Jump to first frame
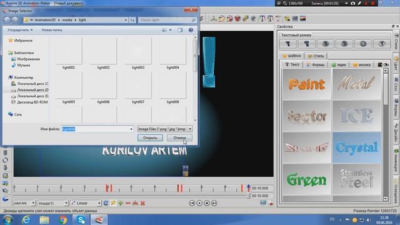Screen dimensions: 400x225 (192, 203)
